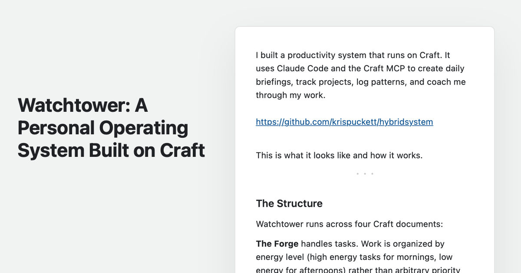
Task: Click the "Craft MCP" words in the intro
Action: pos(397,68)
